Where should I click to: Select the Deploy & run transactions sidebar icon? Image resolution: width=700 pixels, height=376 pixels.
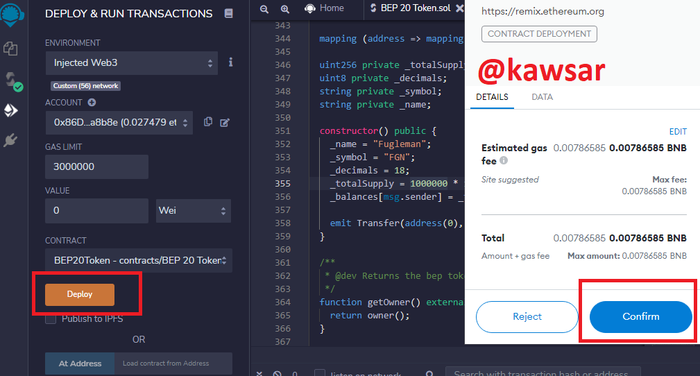pyautogui.click(x=10, y=110)
